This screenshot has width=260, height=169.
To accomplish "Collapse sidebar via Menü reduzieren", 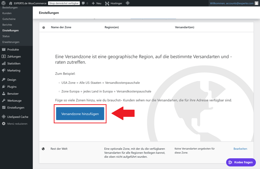I will (x=17, y=124).
